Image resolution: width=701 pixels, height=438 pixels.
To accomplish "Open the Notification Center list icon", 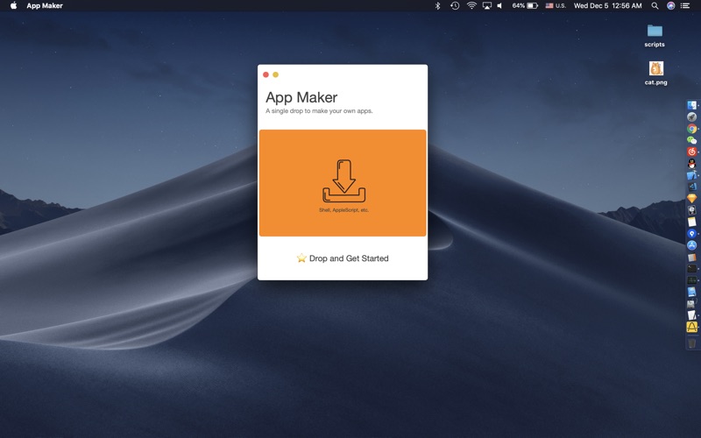I will [685, 6].
